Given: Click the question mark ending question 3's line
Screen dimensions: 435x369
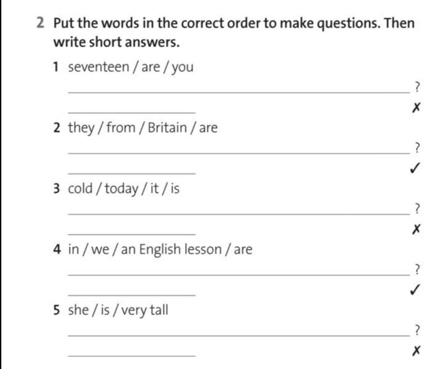Looking at the screenshot, I should (x=417, y=209).
